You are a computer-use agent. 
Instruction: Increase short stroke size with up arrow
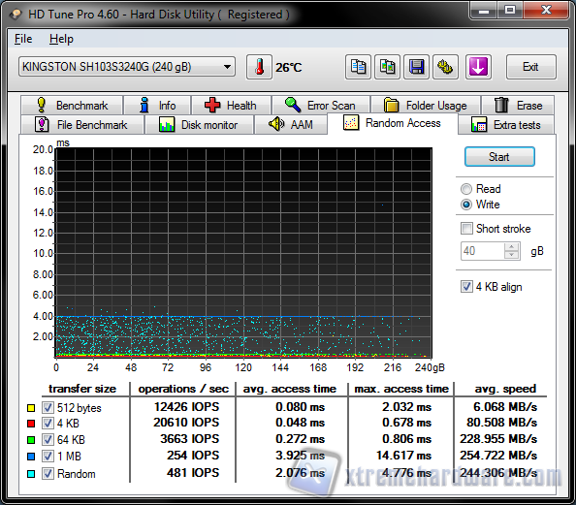pyautogui.click(x=512, y=247)
